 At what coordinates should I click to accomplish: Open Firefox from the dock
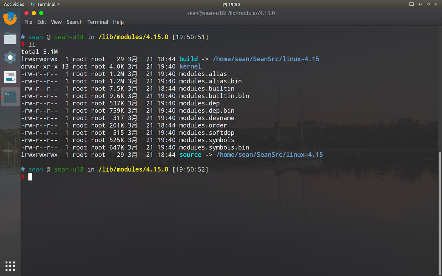click(10, 19)
